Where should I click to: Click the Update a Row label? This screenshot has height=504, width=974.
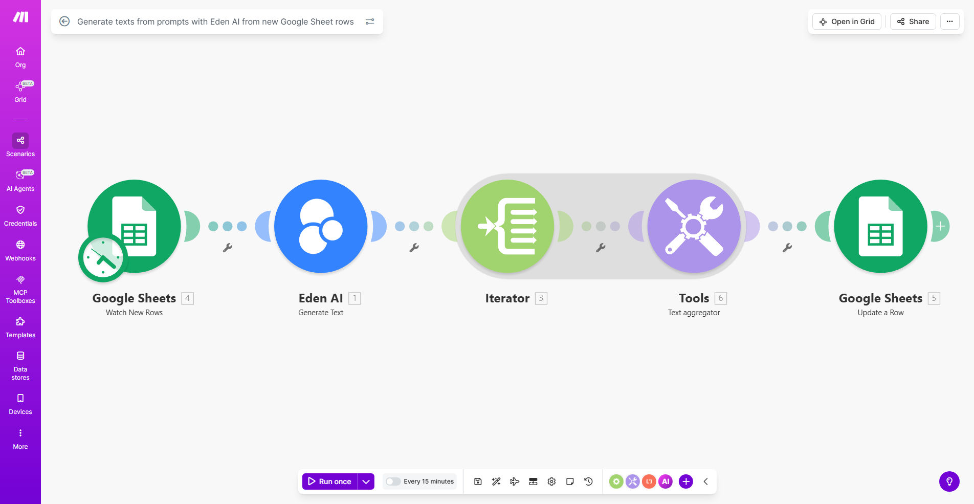881,313
